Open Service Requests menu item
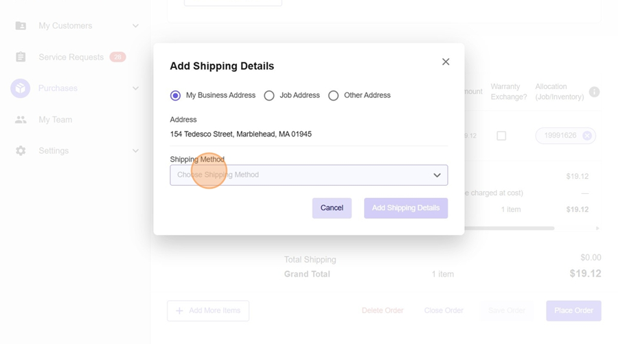618x344 pixels. click(71, 58)
